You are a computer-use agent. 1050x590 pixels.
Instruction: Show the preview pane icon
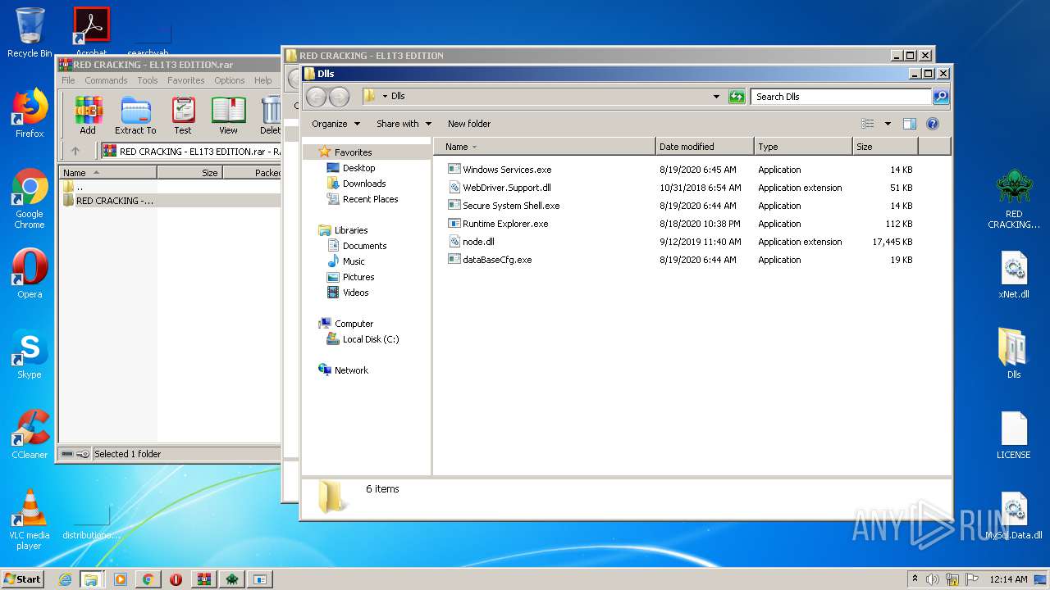909,124
